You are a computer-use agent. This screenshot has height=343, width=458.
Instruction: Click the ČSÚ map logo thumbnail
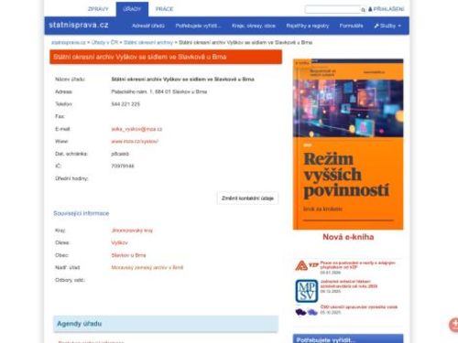(x=307, y=312)
